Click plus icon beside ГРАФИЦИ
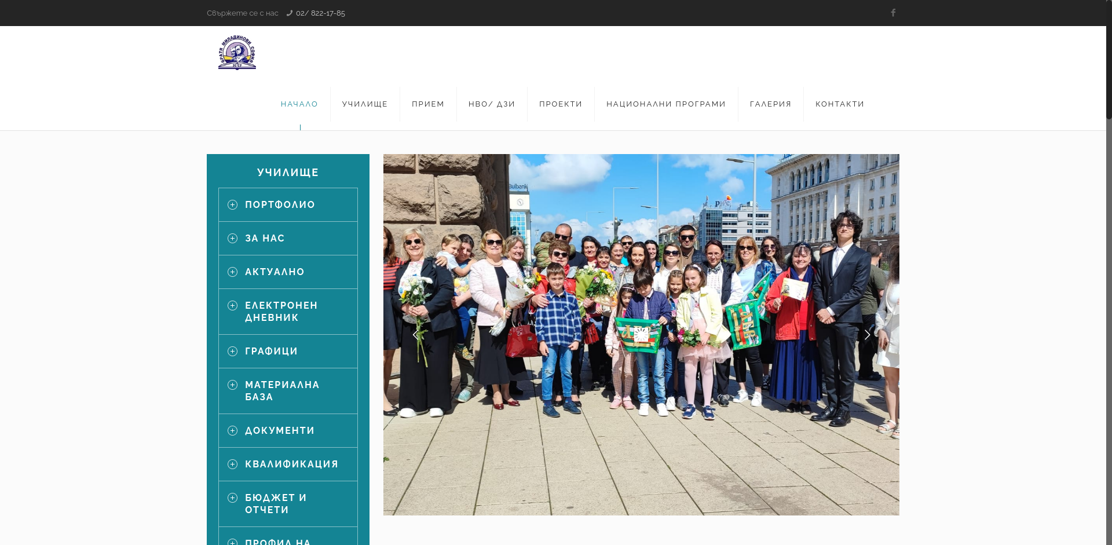The image size is (1112, 545). tap(233, 352)
